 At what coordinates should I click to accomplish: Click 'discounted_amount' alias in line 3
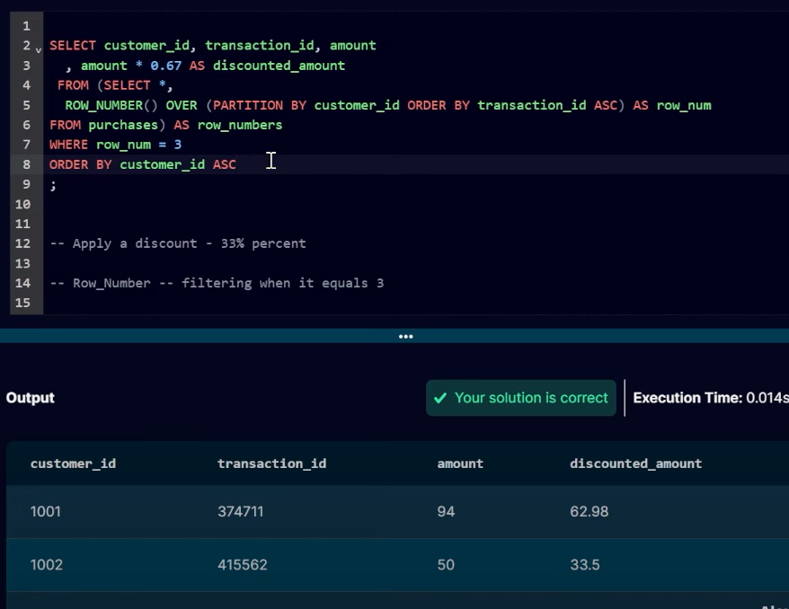pos(279,66)
